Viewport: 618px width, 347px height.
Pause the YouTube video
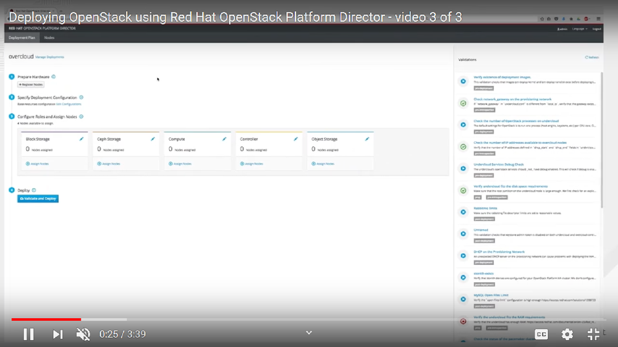28,335
